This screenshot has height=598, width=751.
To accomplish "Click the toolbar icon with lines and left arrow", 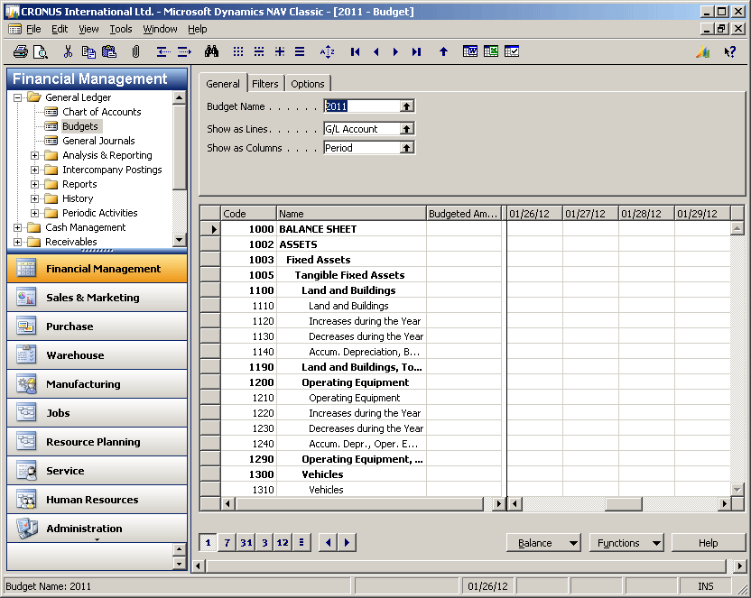I will coord(162,51).
